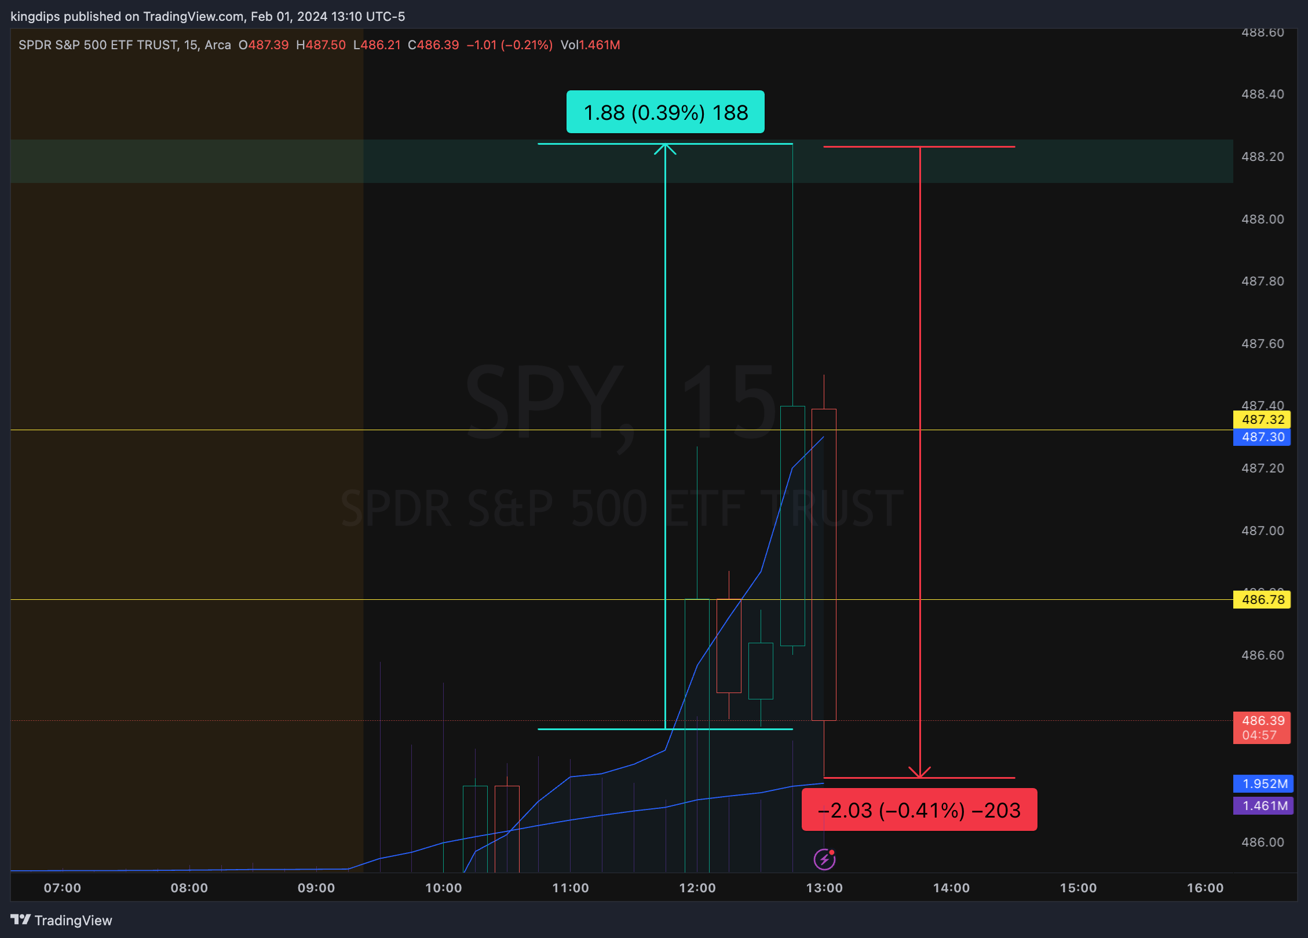Image resolution: width=1308 pixels, height=938 pixels.
Task: Click the 13:00 time axis label
Action: coord(824,888)
